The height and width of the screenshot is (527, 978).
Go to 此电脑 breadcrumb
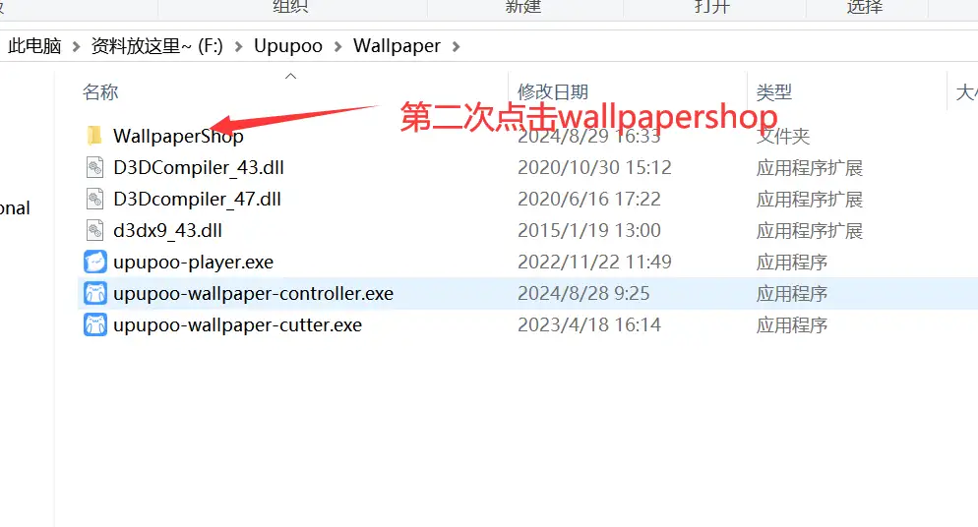34,46
